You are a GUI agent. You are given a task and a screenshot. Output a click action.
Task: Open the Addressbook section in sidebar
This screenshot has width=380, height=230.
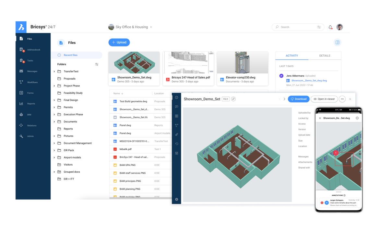29,50
